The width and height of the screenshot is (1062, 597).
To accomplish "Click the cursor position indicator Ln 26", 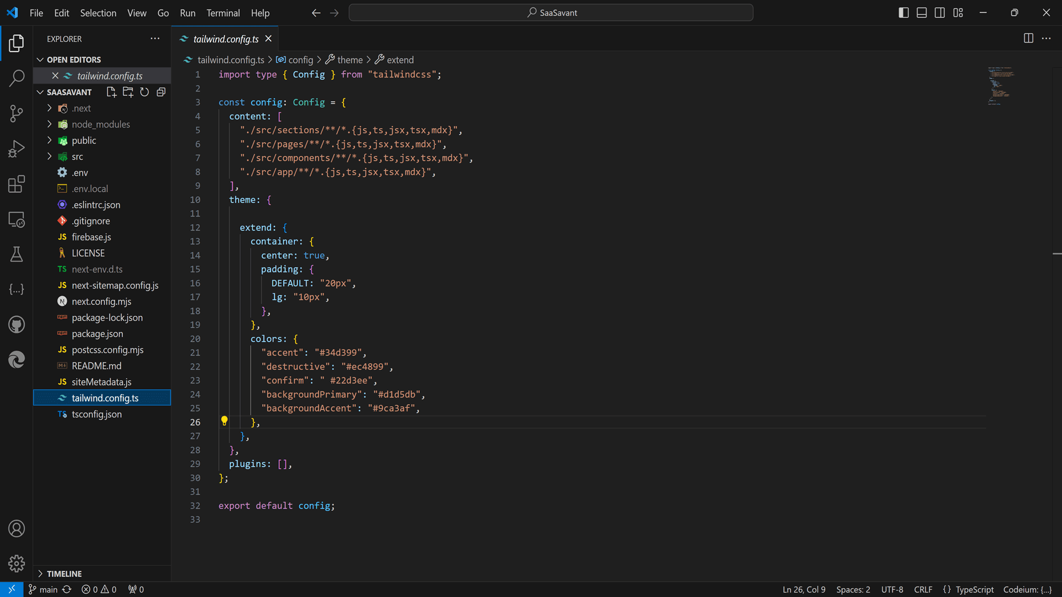I will pos(803,589).
